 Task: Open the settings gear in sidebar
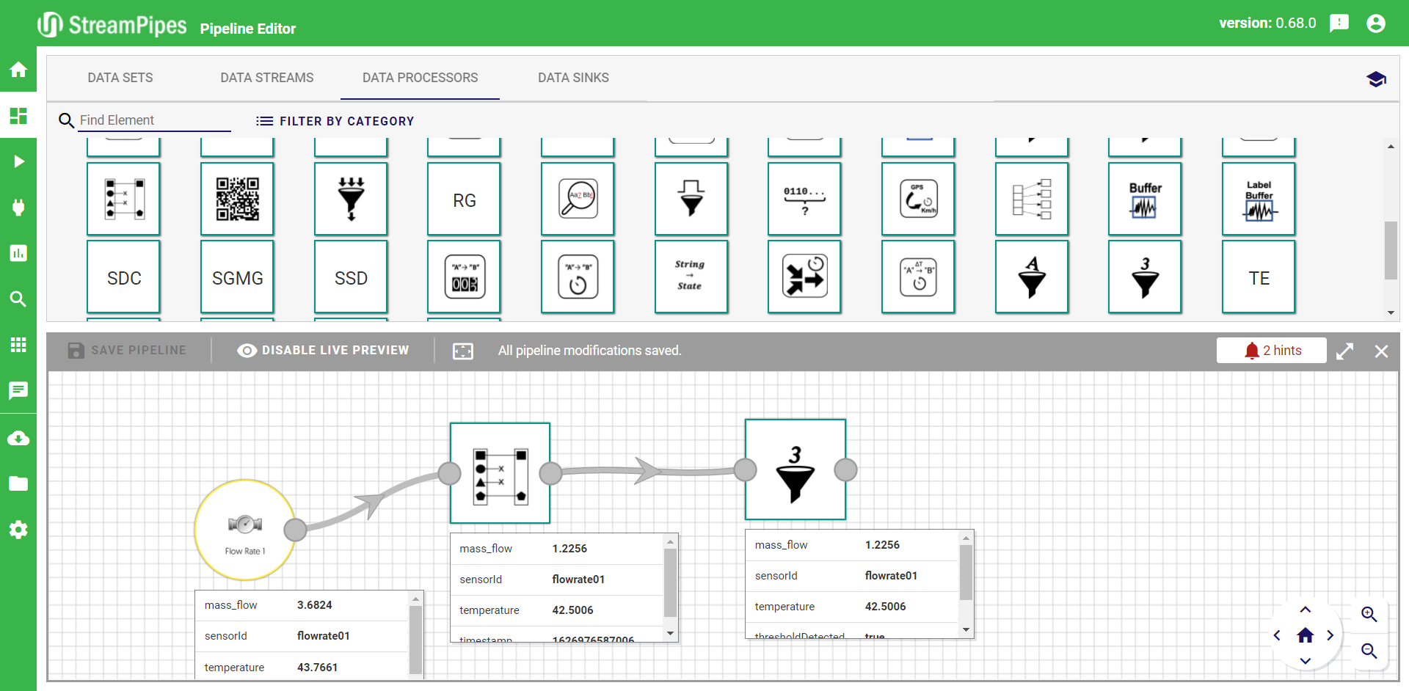click(x=18, y=530)
